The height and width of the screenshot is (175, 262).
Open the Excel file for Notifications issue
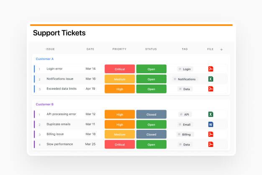(211, 79)
